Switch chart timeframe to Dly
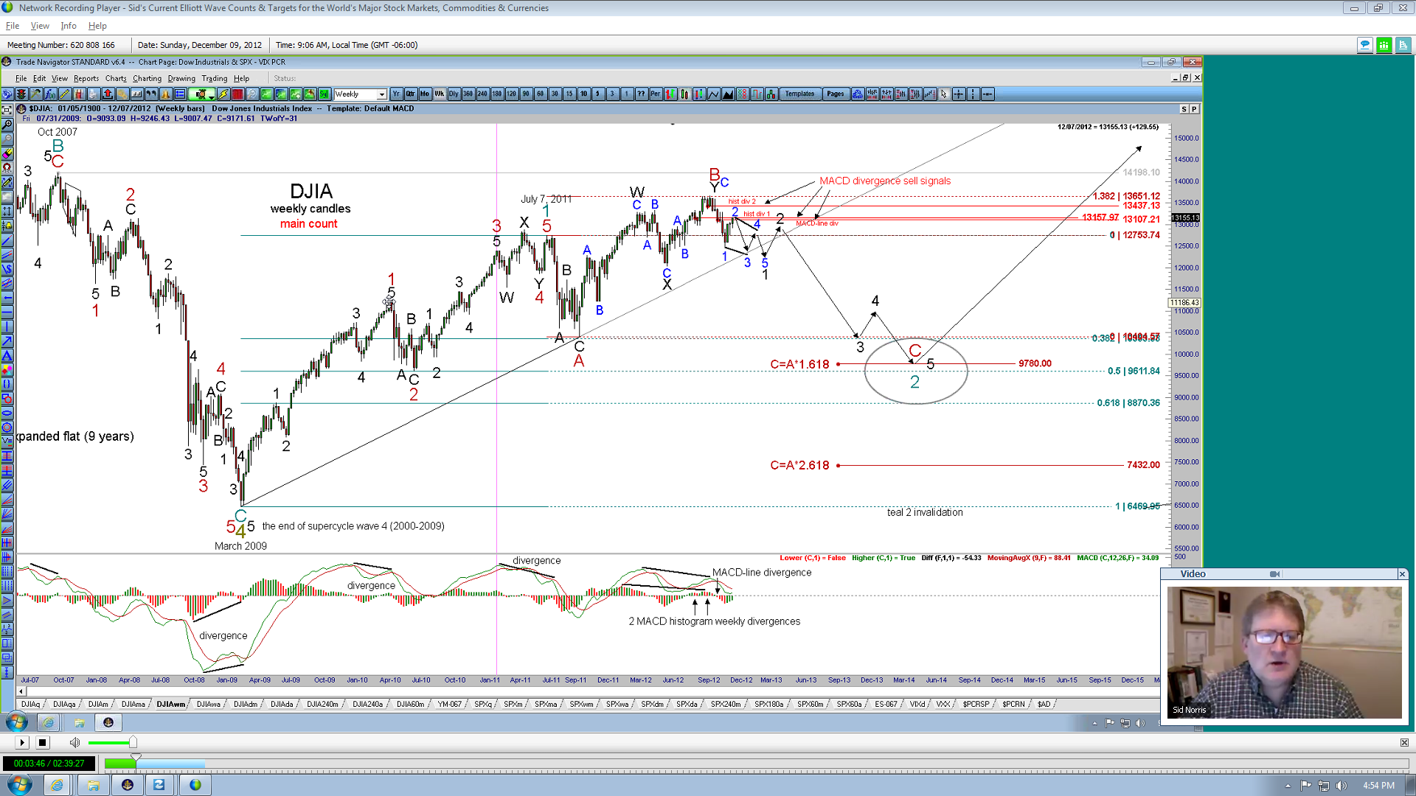The image size is (1416, 796). point(454,94)
